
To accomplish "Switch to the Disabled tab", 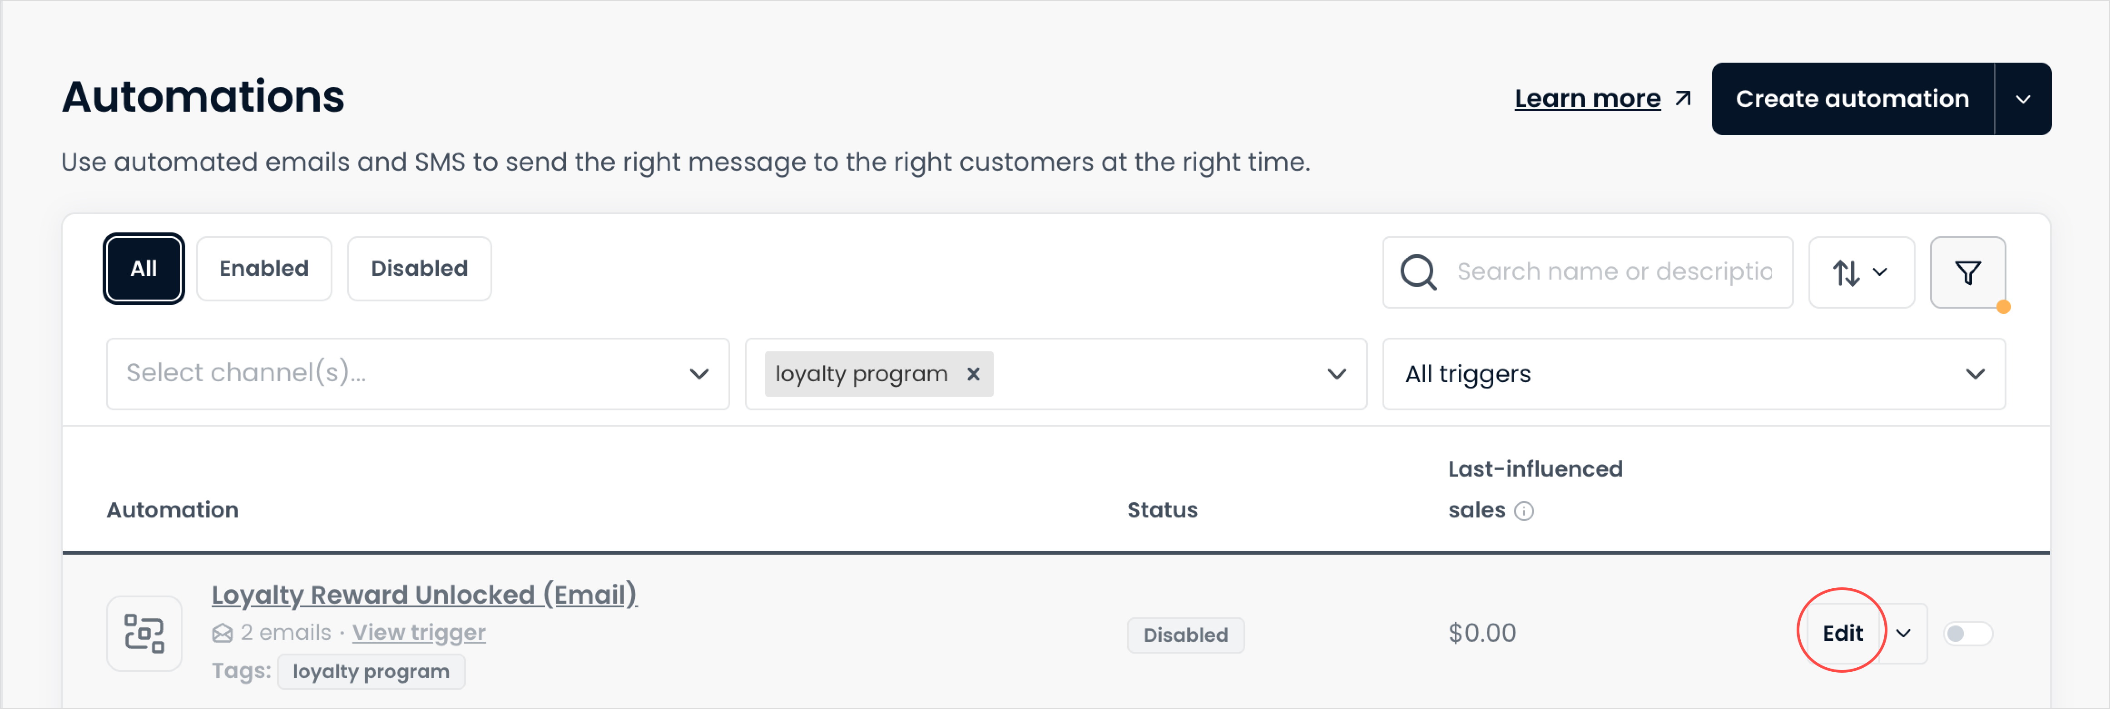I will click(419, 269).
